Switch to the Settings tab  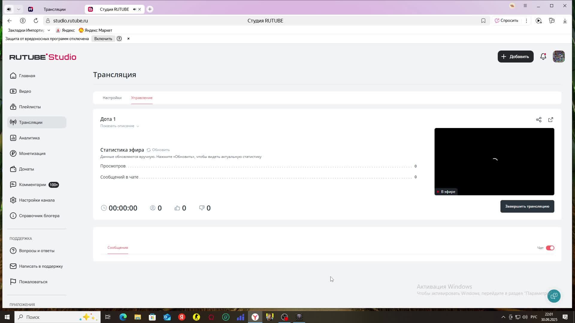coord(112,98)
